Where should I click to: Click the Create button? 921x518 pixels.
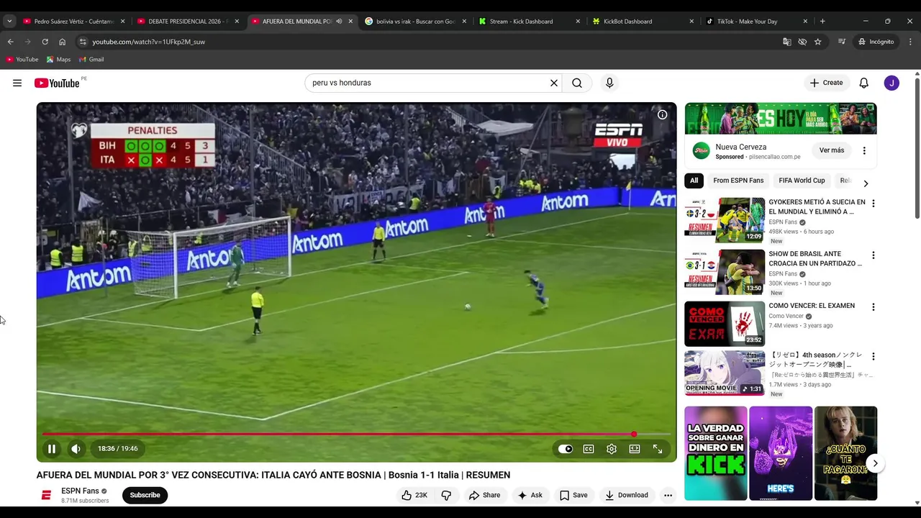(827, 83)
